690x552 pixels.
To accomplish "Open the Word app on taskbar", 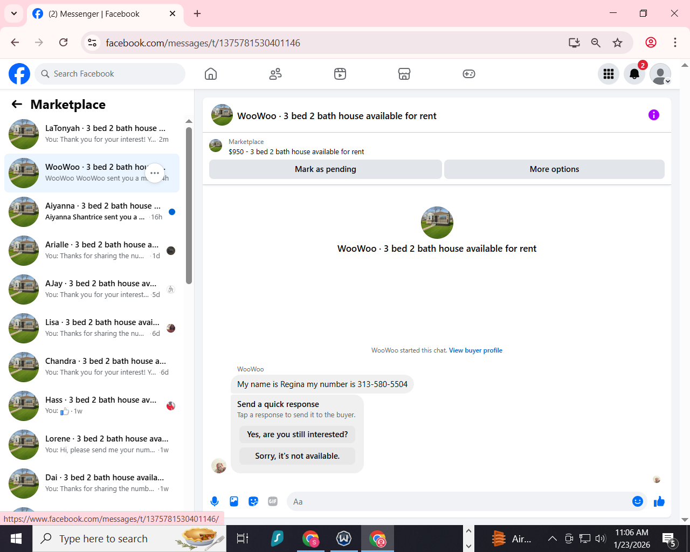I will (x=344, y=539).
